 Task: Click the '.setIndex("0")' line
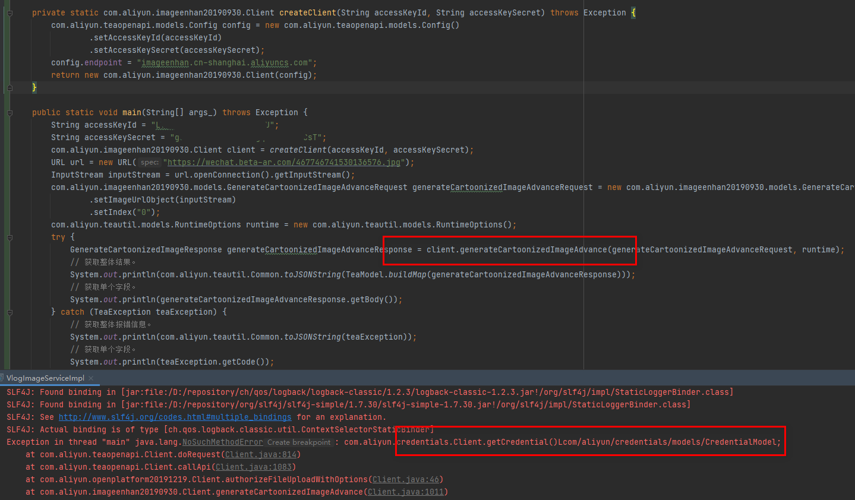(125, 212)
